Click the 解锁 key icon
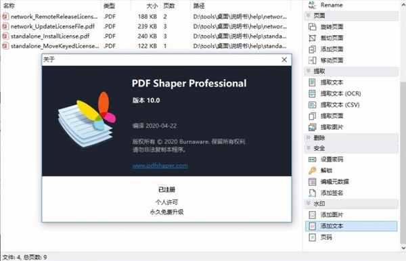Image resolution: width=406 pixels, height=261 pixels. (312, 170)
